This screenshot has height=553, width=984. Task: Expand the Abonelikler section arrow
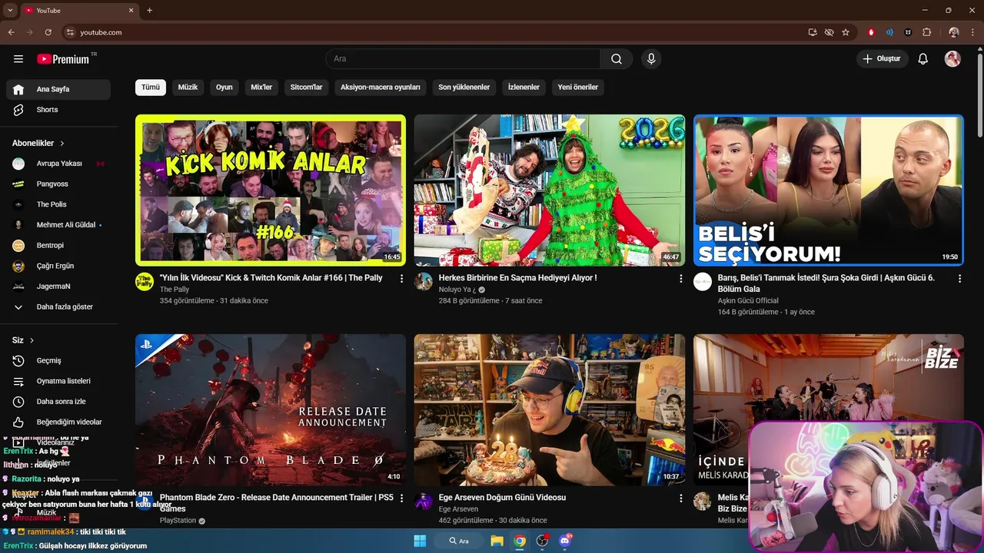(x=62, y=144)
